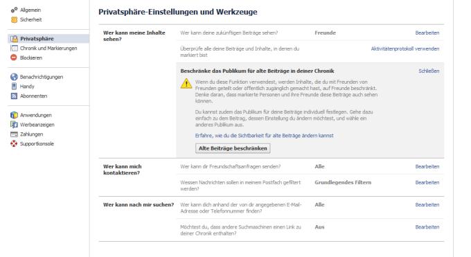Screen dimensions: 471x257
Task: Open the Sicherheit settings section
Action: point(30,19)
